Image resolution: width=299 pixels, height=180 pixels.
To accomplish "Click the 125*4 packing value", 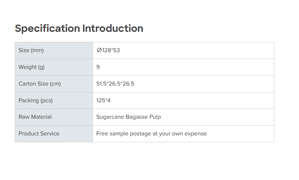I will coord(103,101).
